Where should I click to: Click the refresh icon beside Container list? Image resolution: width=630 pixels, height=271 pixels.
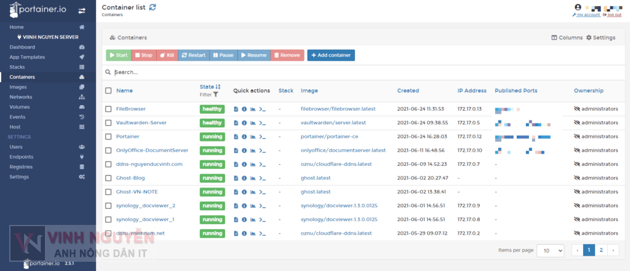pos(153,7)
